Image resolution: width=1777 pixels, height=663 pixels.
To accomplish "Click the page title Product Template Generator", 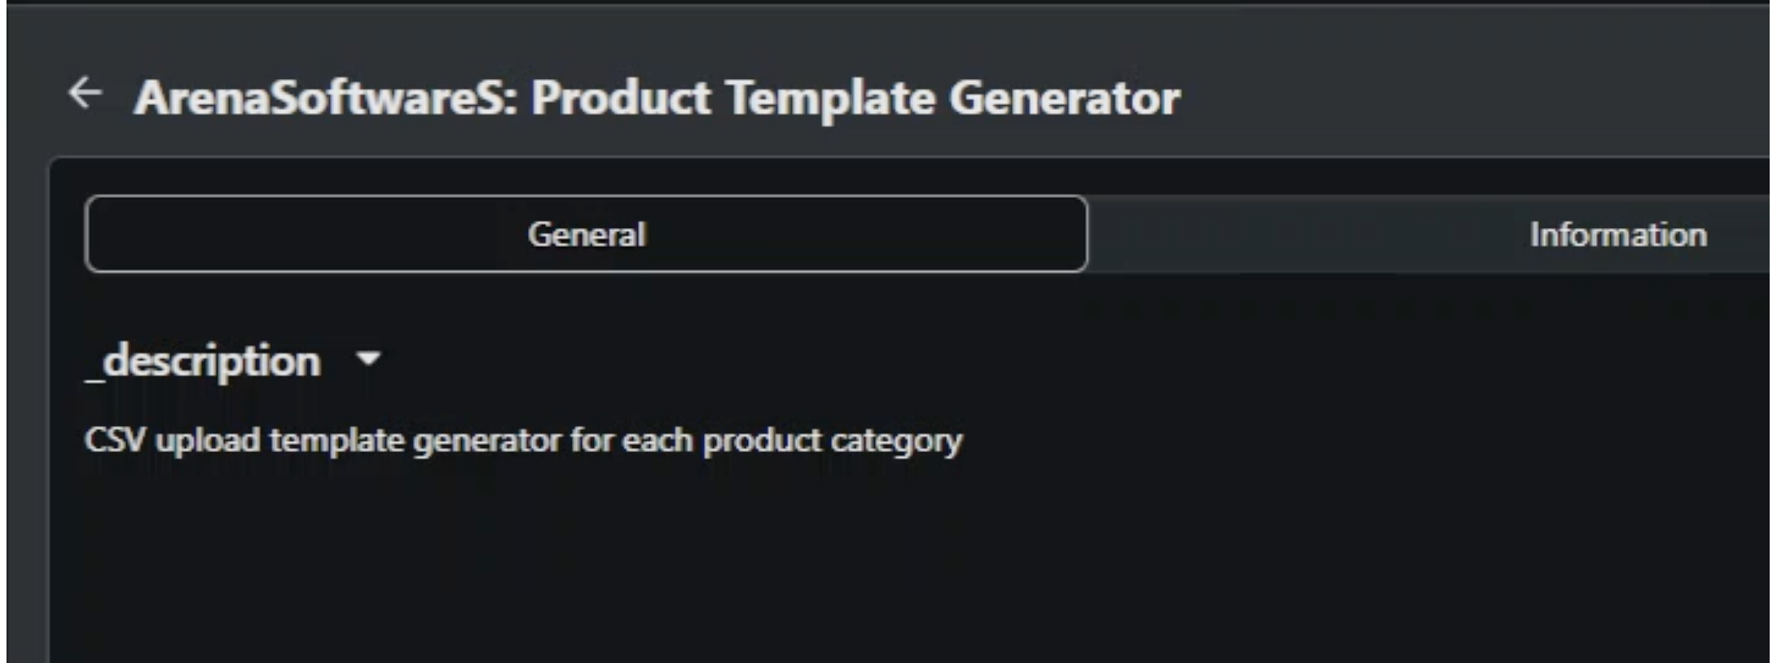I will coord(856,98).
